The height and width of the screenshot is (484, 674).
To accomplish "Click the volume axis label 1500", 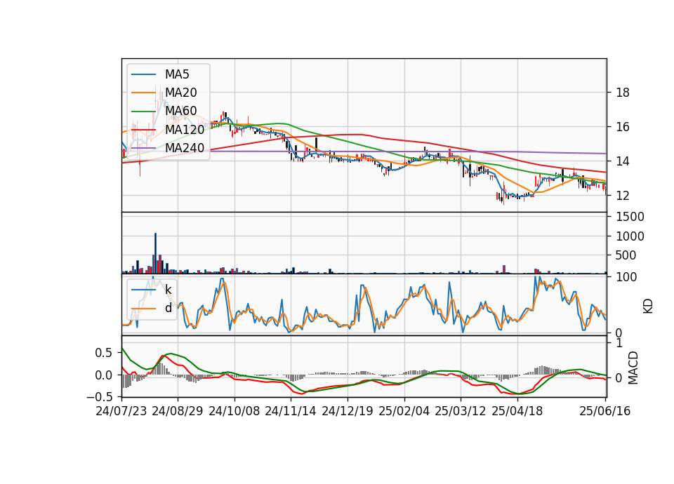I will [630, 217].
